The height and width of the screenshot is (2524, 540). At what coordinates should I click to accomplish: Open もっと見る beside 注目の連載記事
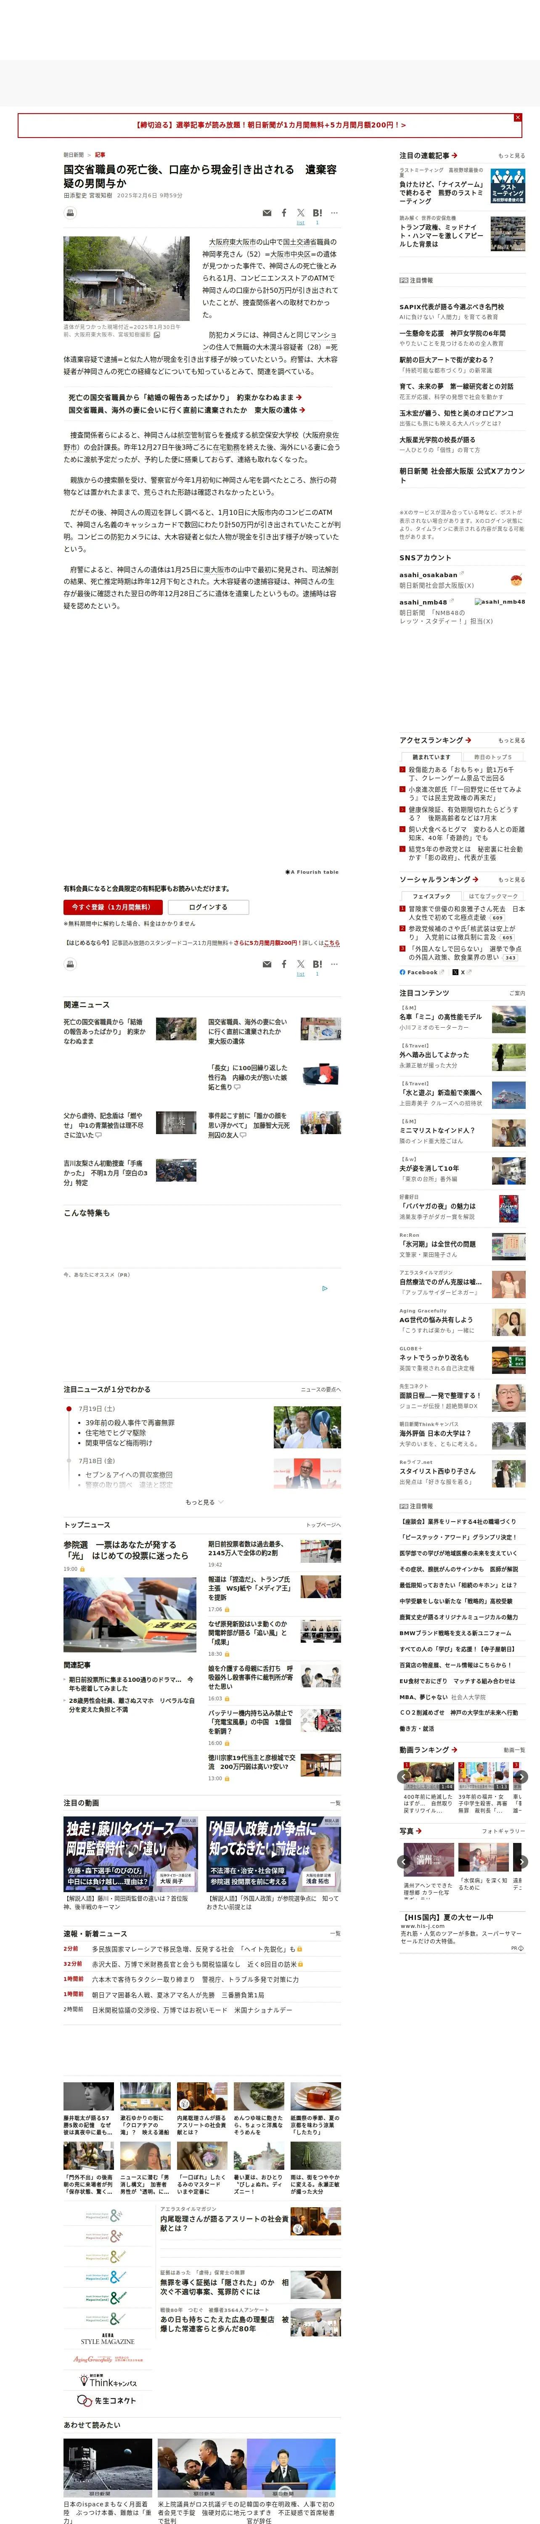(x=511, y=156)
